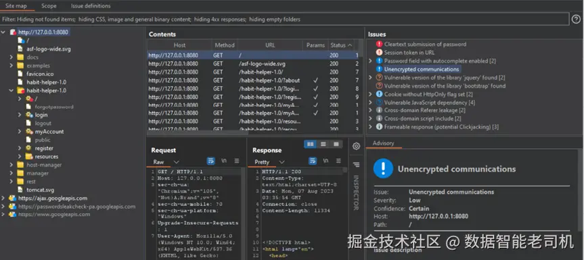Toggle non-printable \n chars in Response panel
The height and width of the screenshot is (260, 584).
tap(325, 161)
